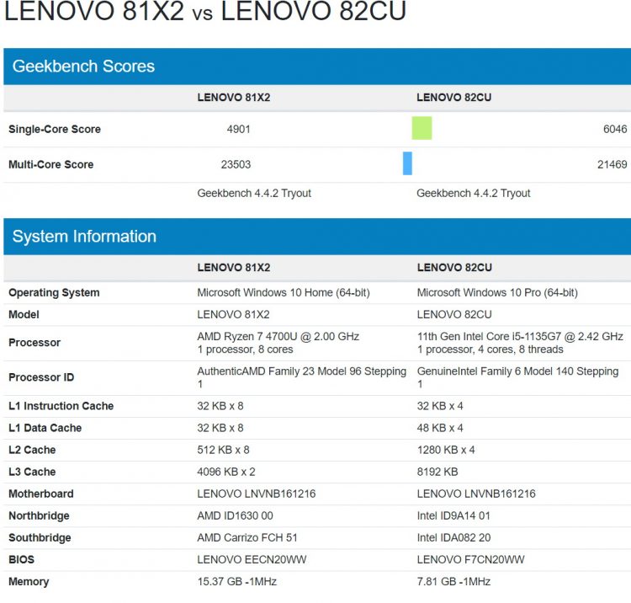Image resolution: width=631 pixels, height=603 pixels.
Task: Click the Multi-Core Score row label
Action: click(50, 165)
